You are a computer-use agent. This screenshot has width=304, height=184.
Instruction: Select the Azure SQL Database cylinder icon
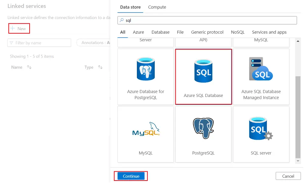(203, 71)
